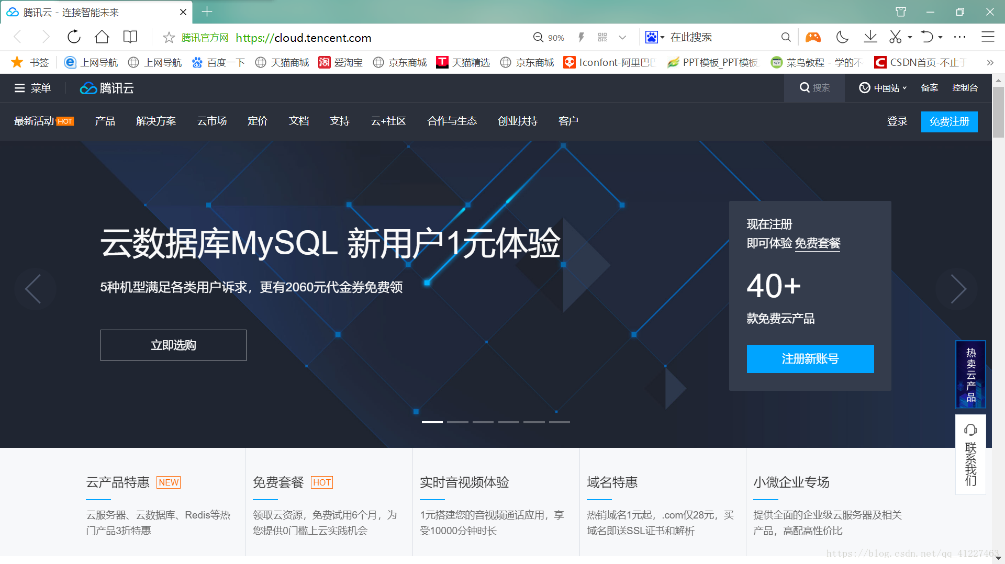Click the scissors screenshot tool
Screen dimensions: 1005x564
[x=896, y=37]
